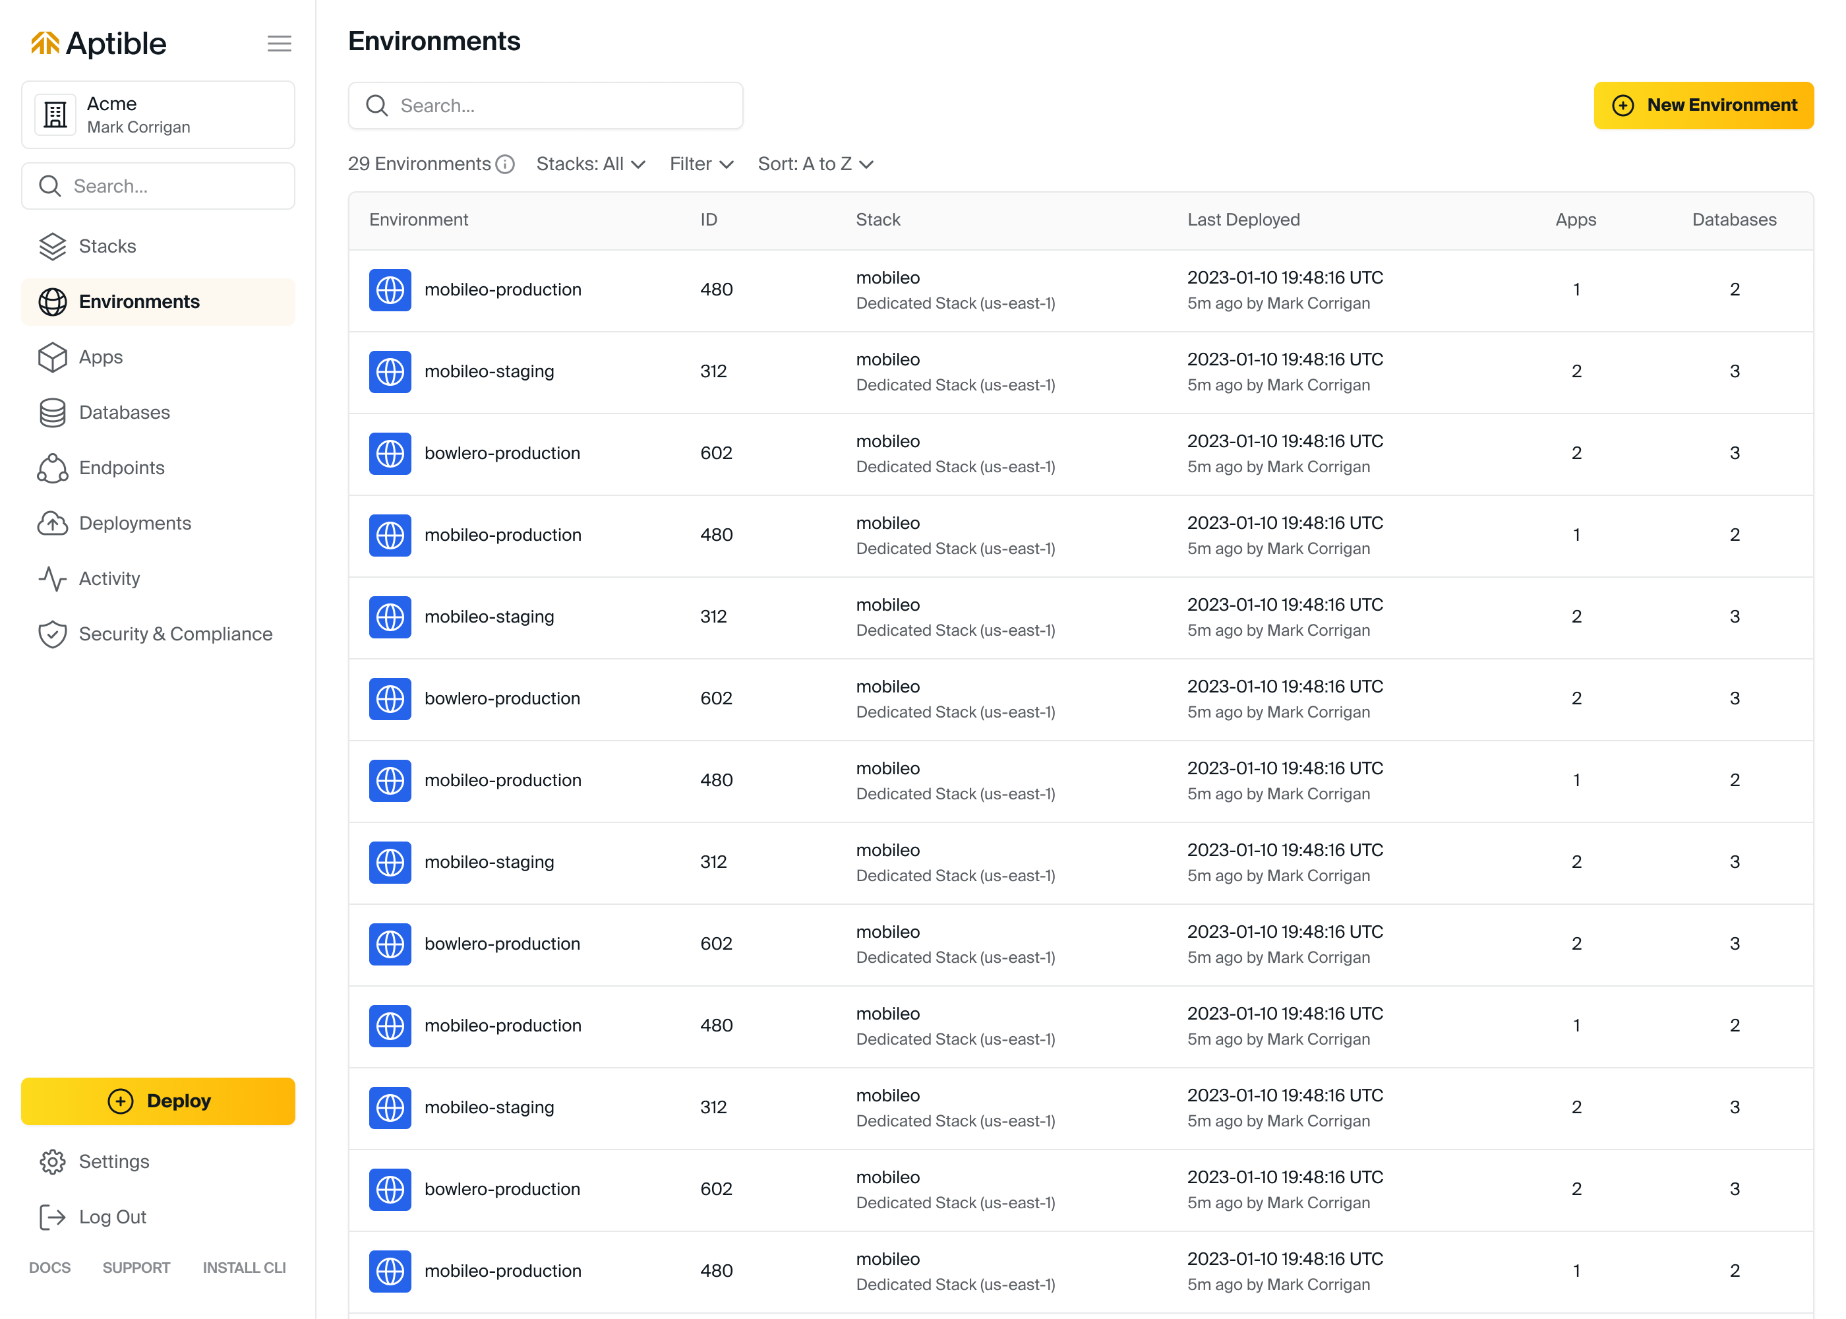Click the Stacks layers icon
Viewport: 1846px width, 1319px height.
[53, 246]
